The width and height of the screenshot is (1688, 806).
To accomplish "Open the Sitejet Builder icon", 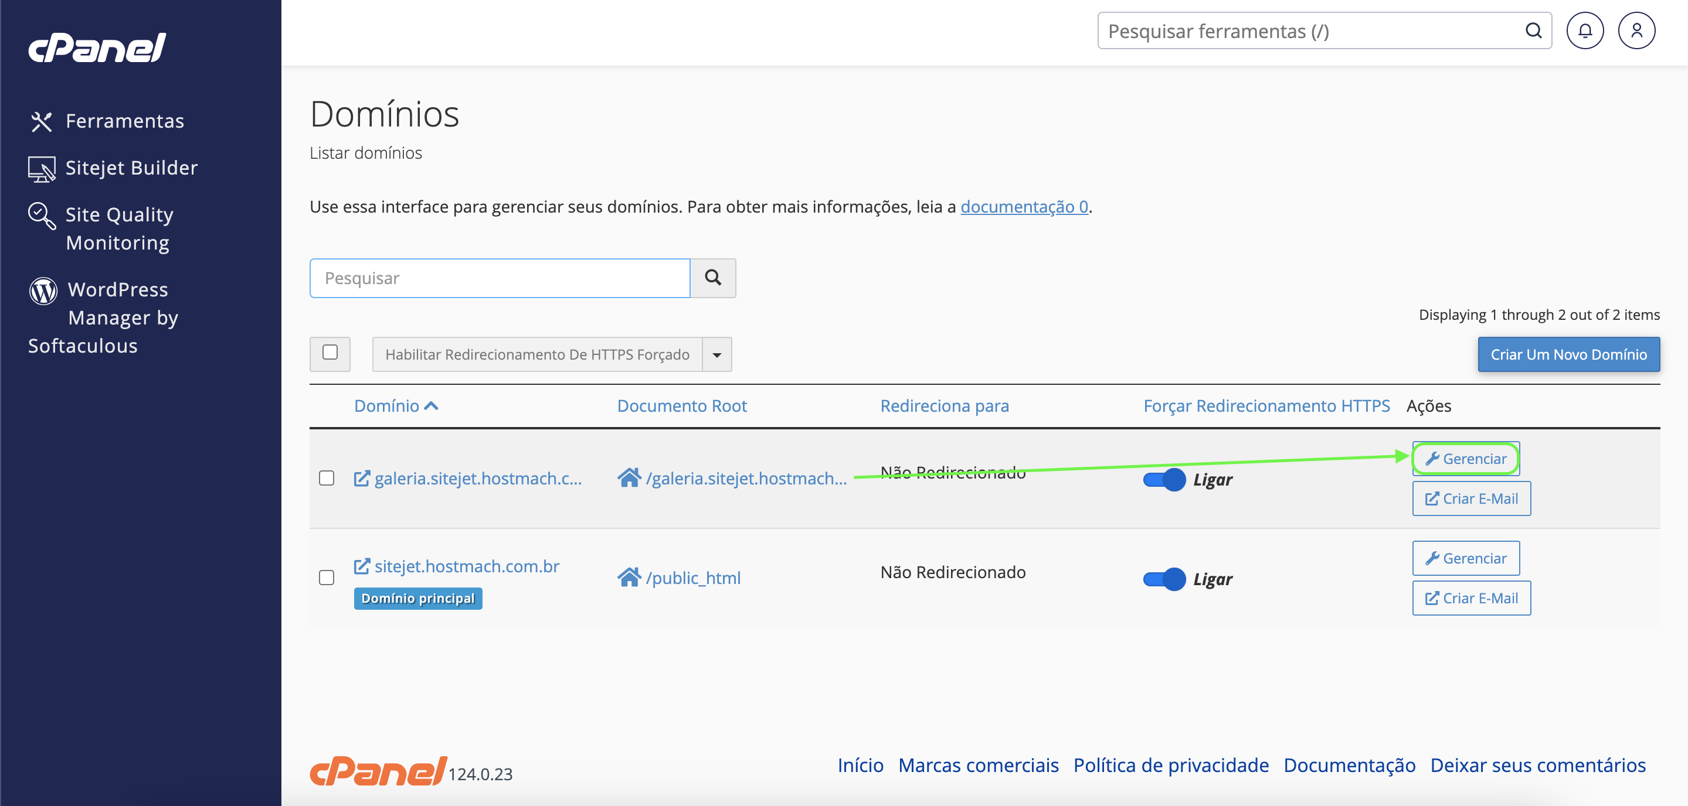I will point(41,169).
